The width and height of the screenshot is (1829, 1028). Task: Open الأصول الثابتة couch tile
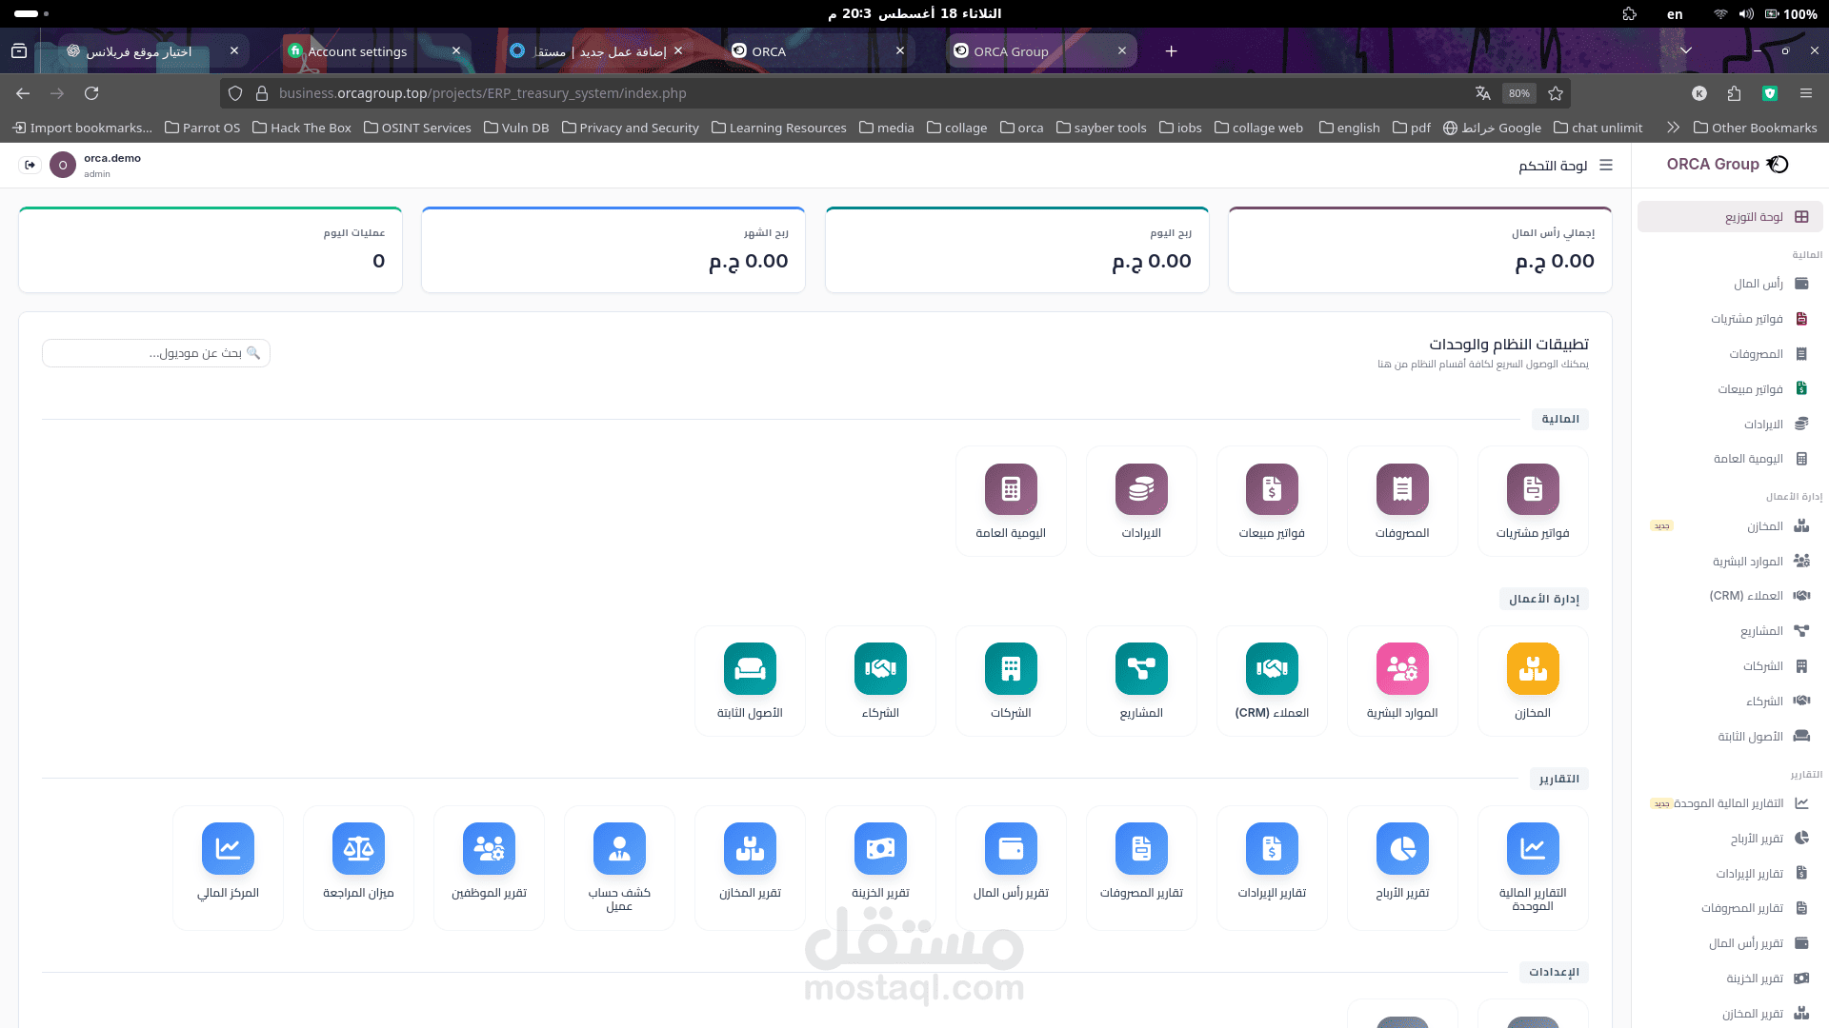[750, 681]
